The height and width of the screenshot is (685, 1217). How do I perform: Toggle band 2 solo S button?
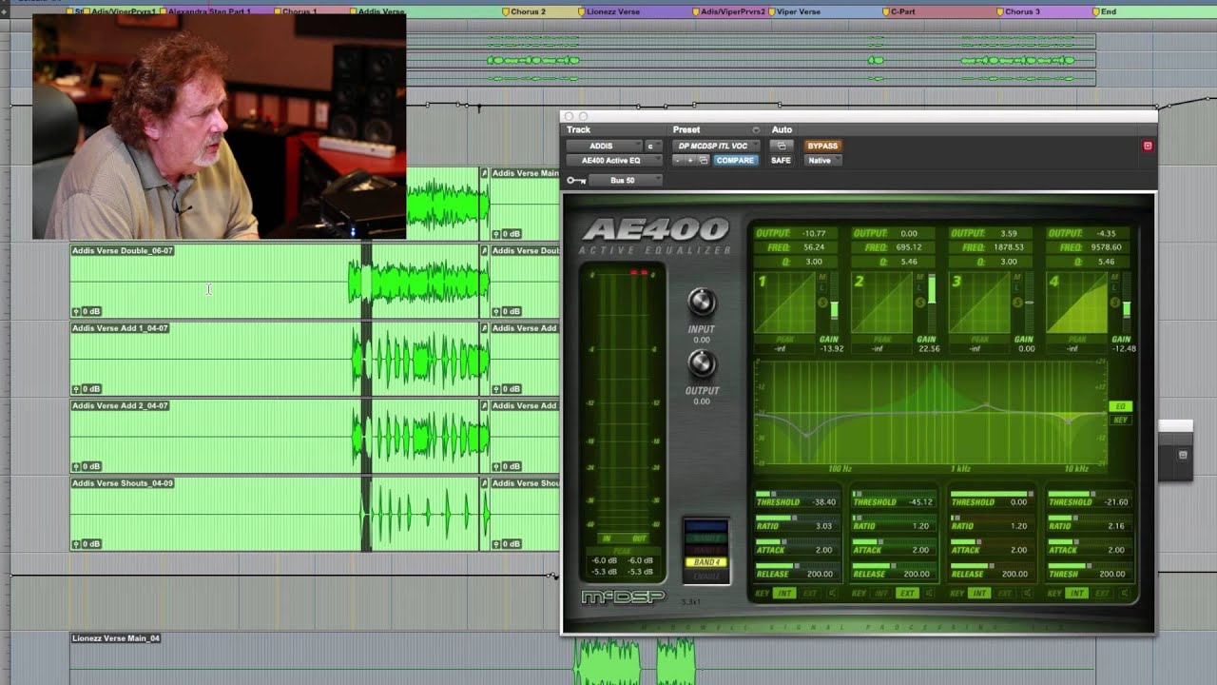pyautogui.click(x=920, y=303)
